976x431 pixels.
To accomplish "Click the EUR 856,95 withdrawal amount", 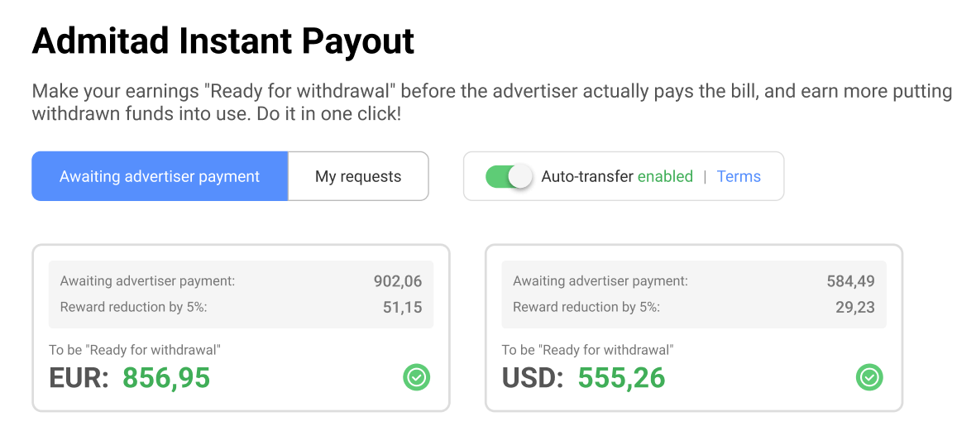I will tap(165, 378).
